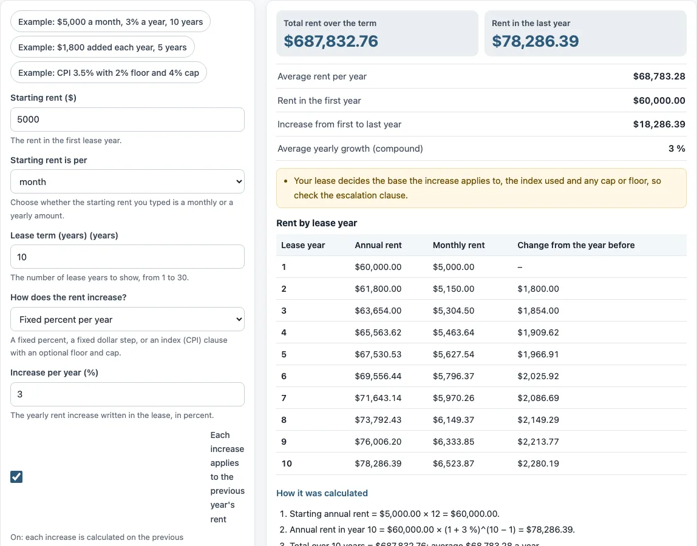Viewport: 697px width, 546px height.
Task: Load the $5,000 a month, 3% example
Action: (x=110, y=22)
